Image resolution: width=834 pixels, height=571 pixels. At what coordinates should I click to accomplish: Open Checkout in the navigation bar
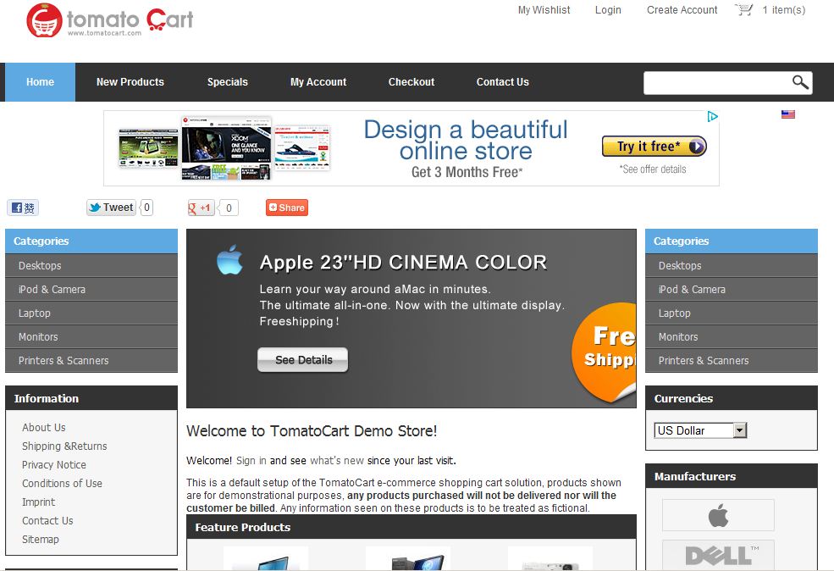click(x=411, y=82)
